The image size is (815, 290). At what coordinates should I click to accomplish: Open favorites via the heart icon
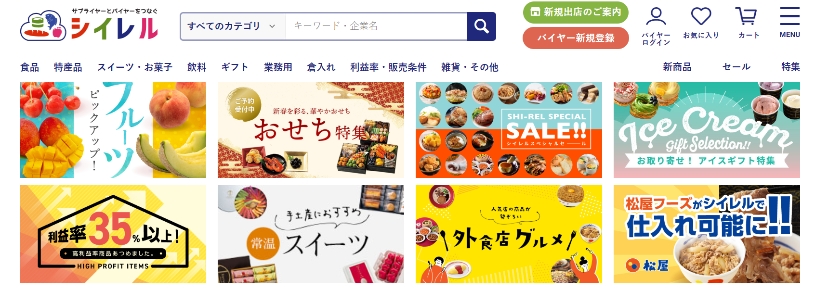701,23
